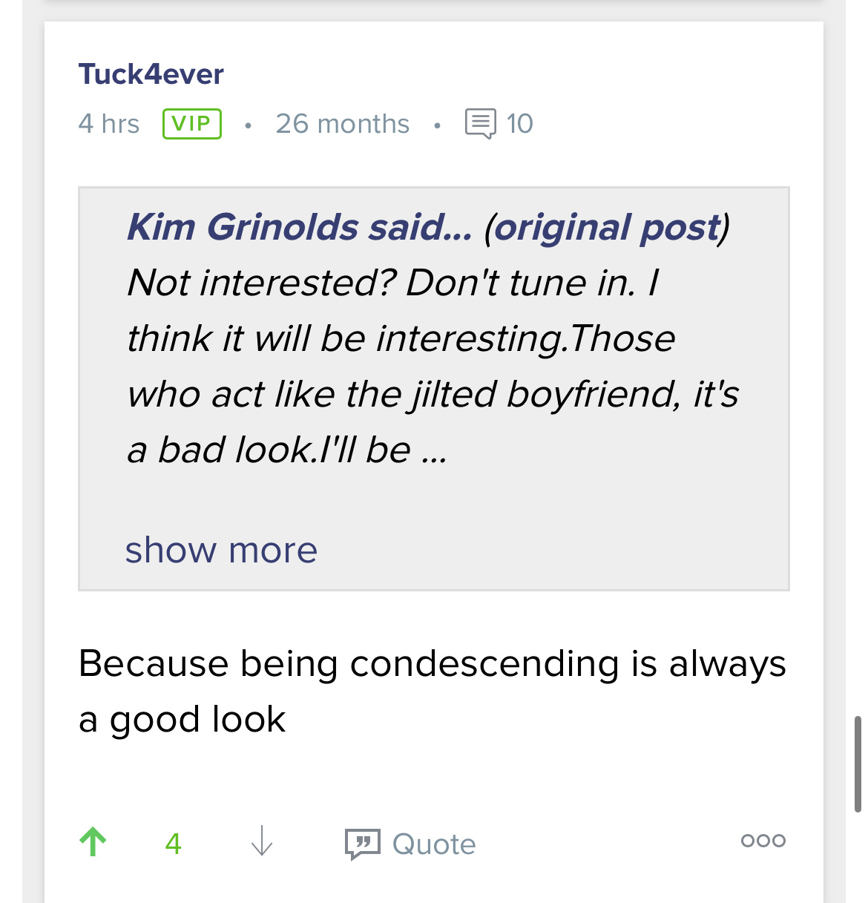Click the Quote button label
Image resolution: width=868 pixels, height=903 pixels.
click(434, 844)
